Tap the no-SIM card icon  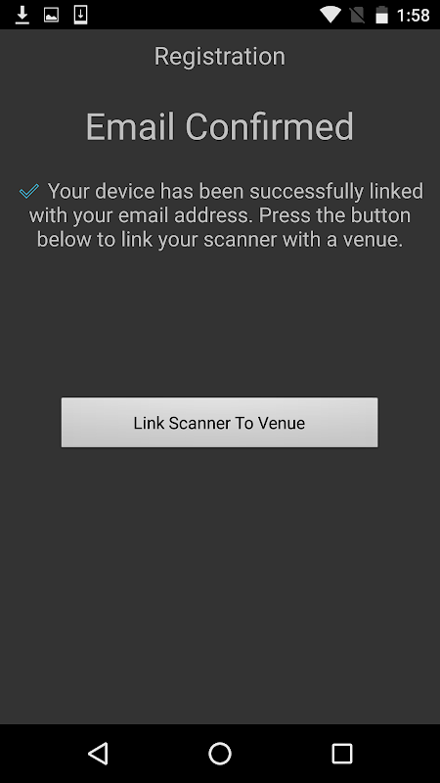tap(357, 15)
